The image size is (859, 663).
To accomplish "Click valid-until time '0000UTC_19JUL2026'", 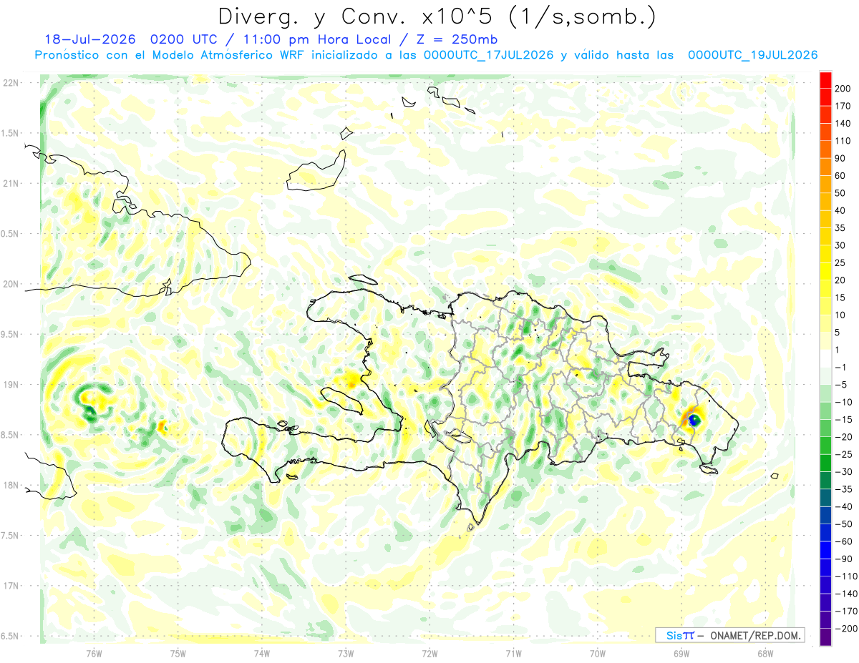I will 752,55.
